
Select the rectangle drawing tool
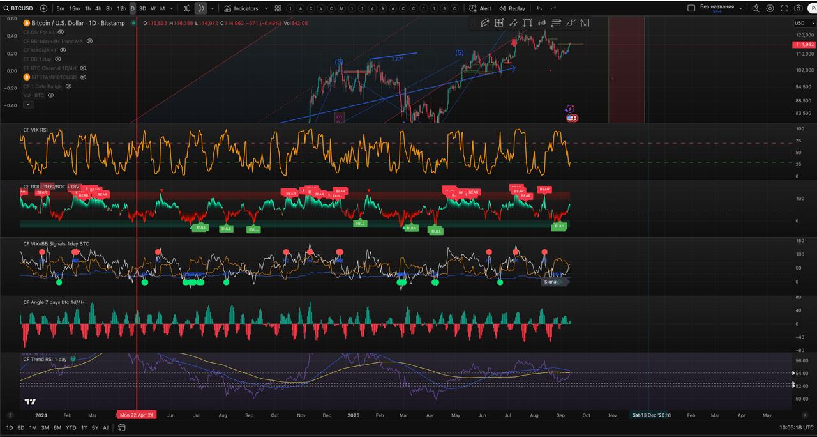[528, 23]
